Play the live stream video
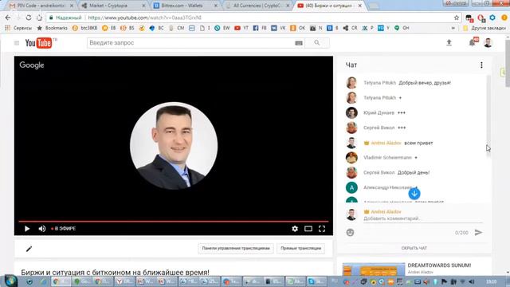The height and width of the screenshot is (287, 510). [x=27, y=229]
